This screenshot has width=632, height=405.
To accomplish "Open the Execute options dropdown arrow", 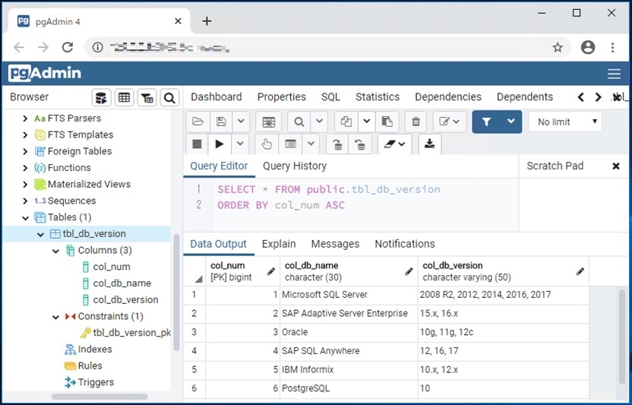I will click(x=240, y=144).
